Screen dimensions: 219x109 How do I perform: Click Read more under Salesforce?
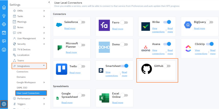click(x=70, y=28)
